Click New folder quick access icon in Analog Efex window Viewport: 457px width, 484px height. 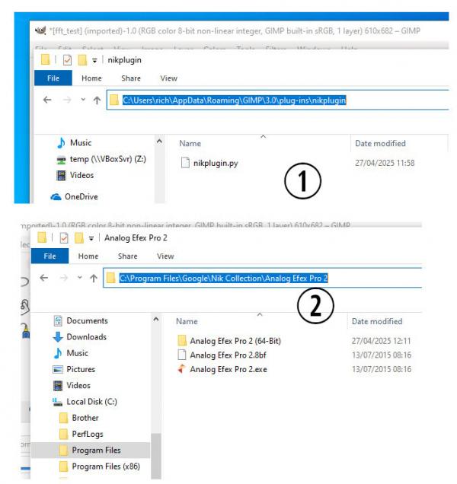coord(79,237)
